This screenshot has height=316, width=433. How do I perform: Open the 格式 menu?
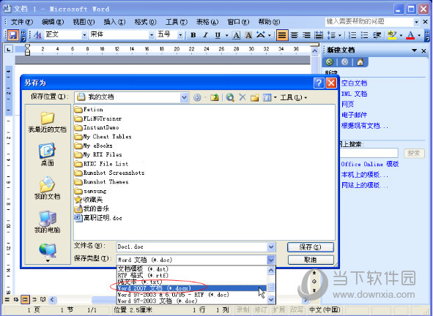coord(146,22)
